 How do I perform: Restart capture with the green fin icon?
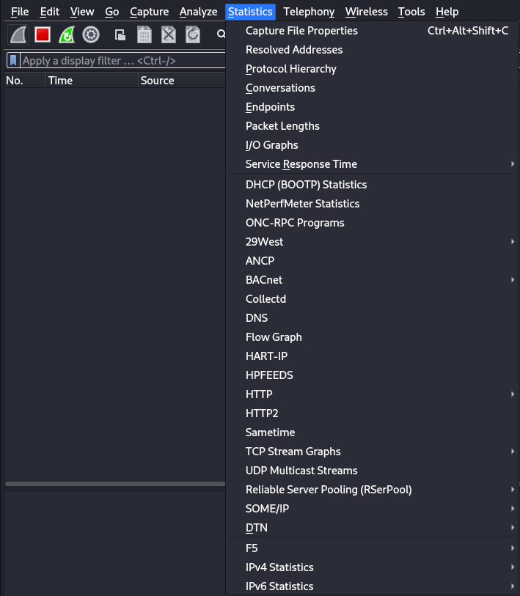tap(67, 34)
